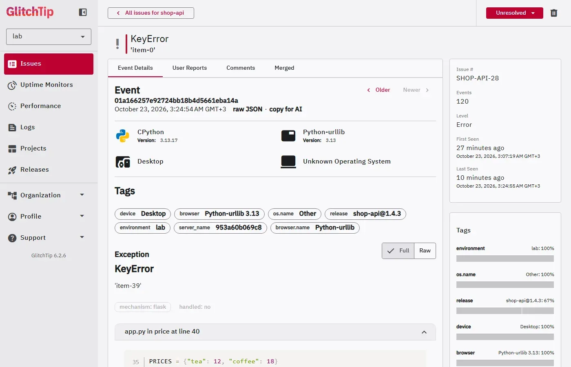Open the raw JSON link
This screenshot has height=367, width=571.
click(x=248, y=109)
